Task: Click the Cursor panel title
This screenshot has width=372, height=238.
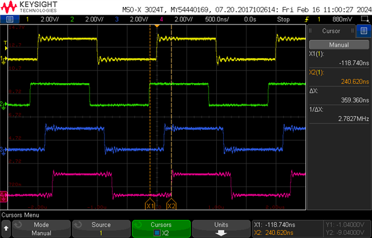Action: 331,31
